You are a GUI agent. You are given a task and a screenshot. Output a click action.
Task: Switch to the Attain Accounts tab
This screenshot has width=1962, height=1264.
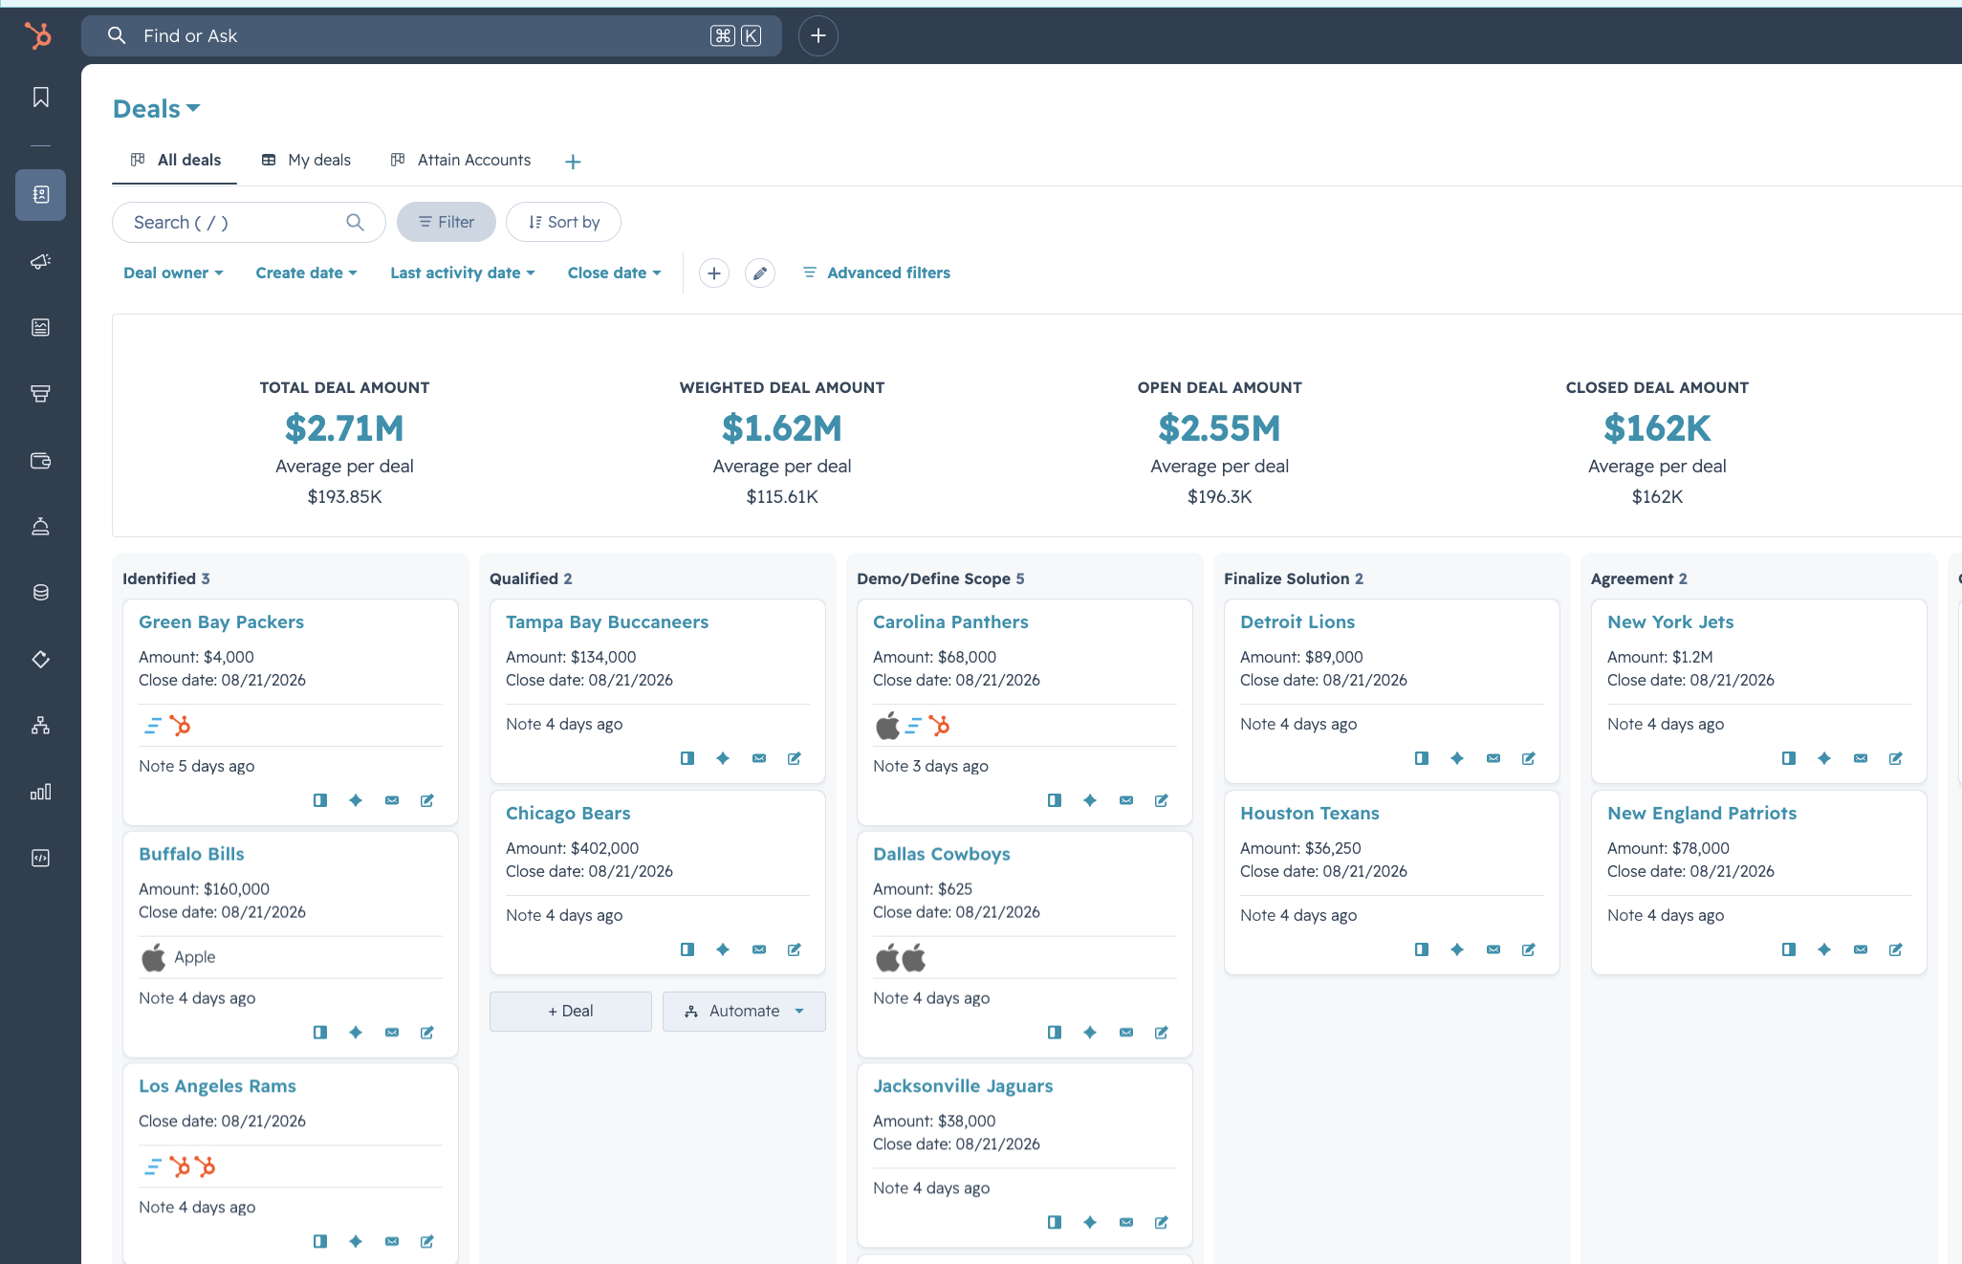(x=460, y=161)
